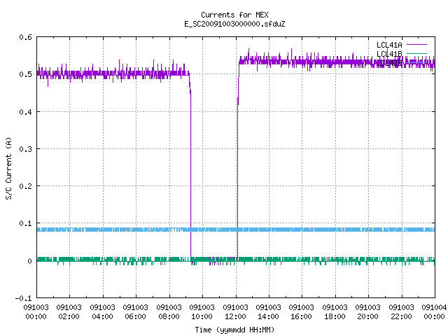448x336 pixels.
Task: Click the x-axis tick '091003 20:00'
Action: click(368, 311)
